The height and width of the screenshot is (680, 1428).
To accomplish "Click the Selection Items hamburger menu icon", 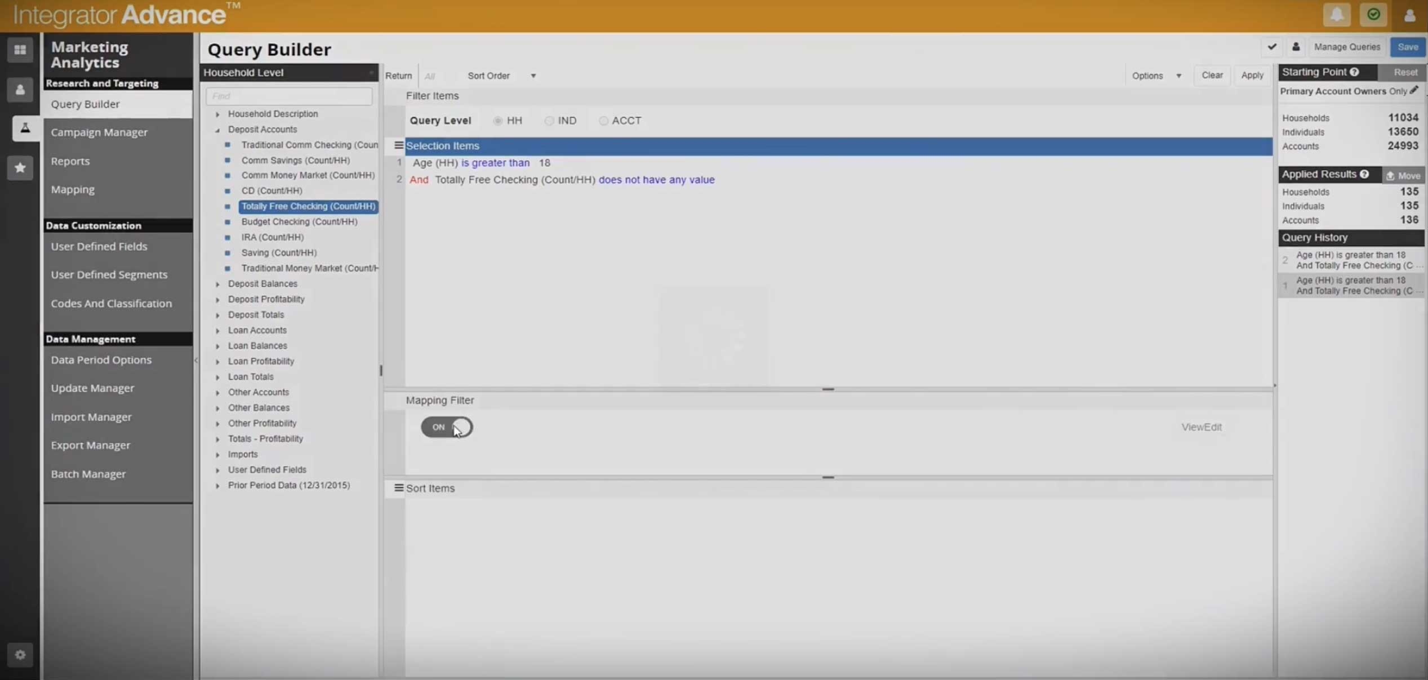I will coord(399,145).
